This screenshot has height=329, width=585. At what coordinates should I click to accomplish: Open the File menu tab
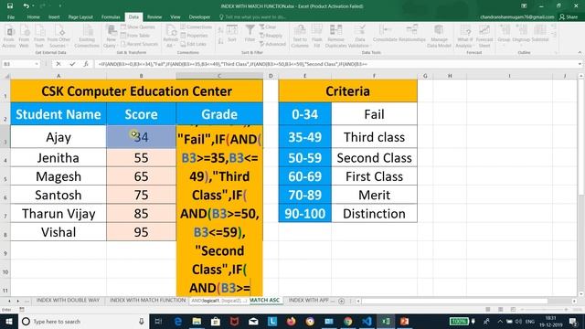point(11,16)
